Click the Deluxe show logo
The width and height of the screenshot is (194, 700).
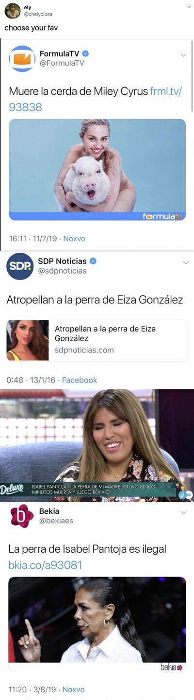(x=12, y=488)
